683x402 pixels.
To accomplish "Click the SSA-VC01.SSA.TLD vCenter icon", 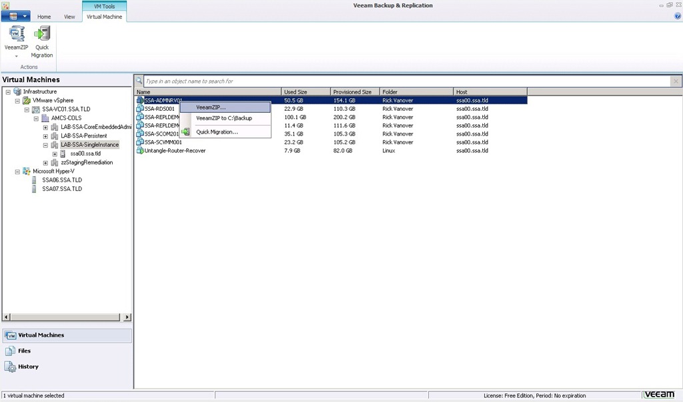I will click(x=36, y=110).
